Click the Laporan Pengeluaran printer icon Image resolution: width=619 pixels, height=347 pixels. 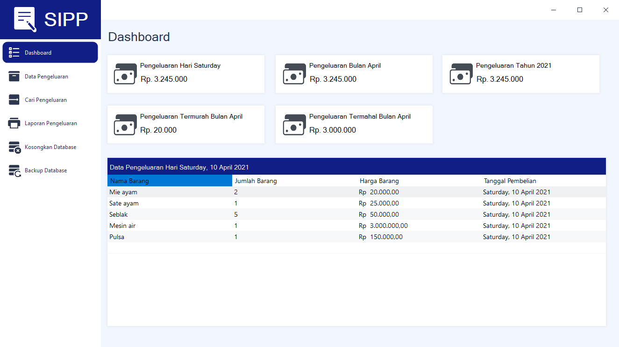pos(14,123)
